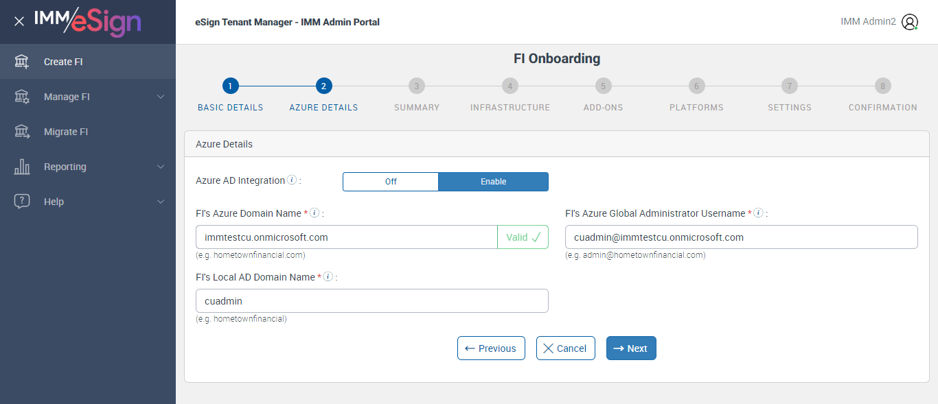Focus the FI's Local AD Domain Name field

[372, 301]
